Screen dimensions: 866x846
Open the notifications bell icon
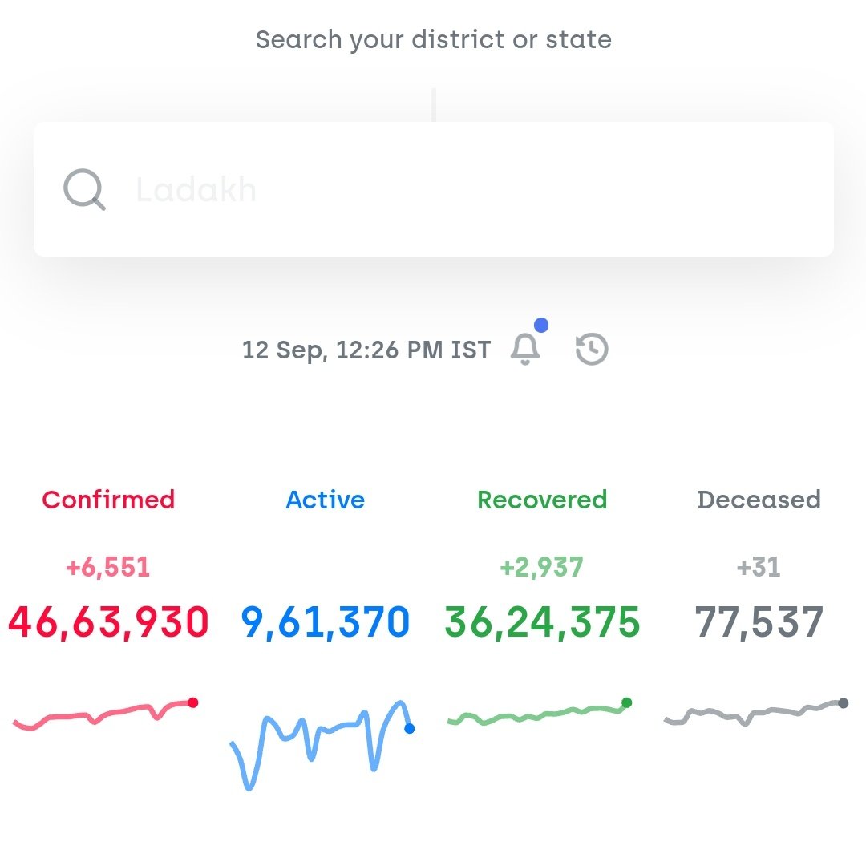tap(527, 350)
